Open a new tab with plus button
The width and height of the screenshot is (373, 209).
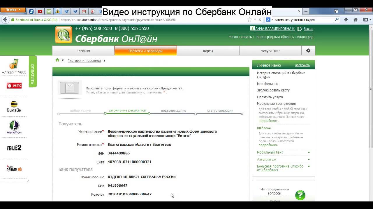click(306, 11)
